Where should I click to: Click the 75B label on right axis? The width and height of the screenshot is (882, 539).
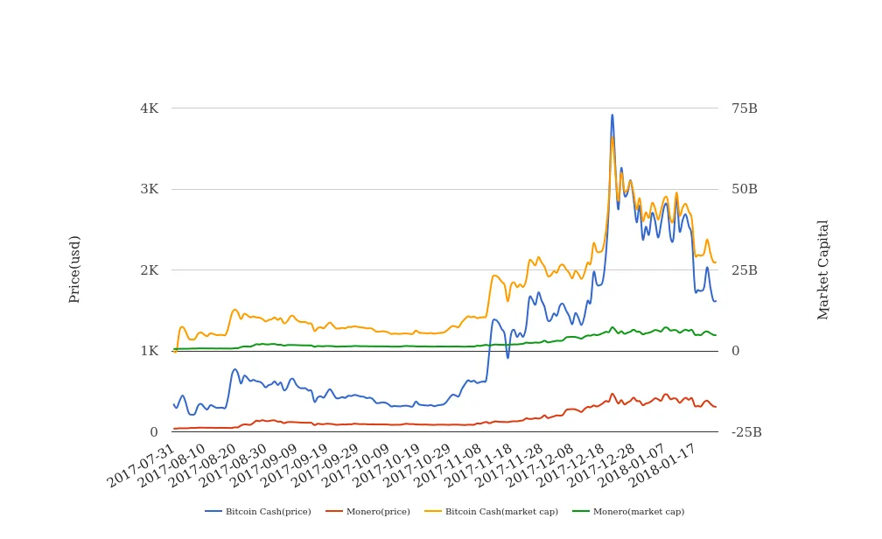coord(744,108)
